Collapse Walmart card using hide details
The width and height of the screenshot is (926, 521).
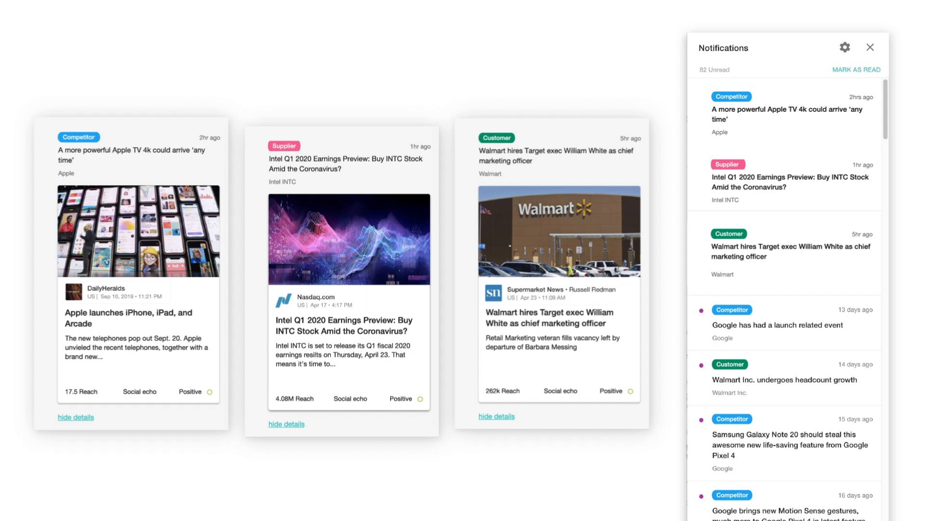pos(496,416)
